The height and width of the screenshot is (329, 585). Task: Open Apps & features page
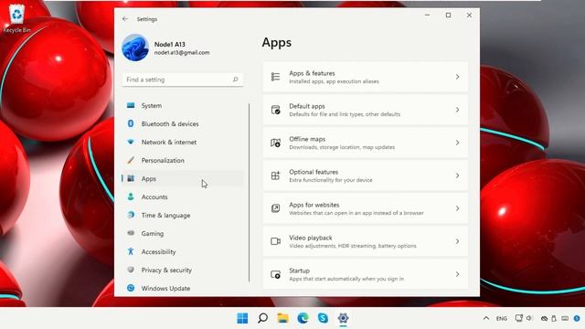(366, 77)
